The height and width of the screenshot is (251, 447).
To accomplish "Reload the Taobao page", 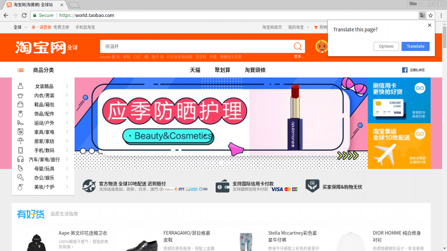I will (24, 15).
